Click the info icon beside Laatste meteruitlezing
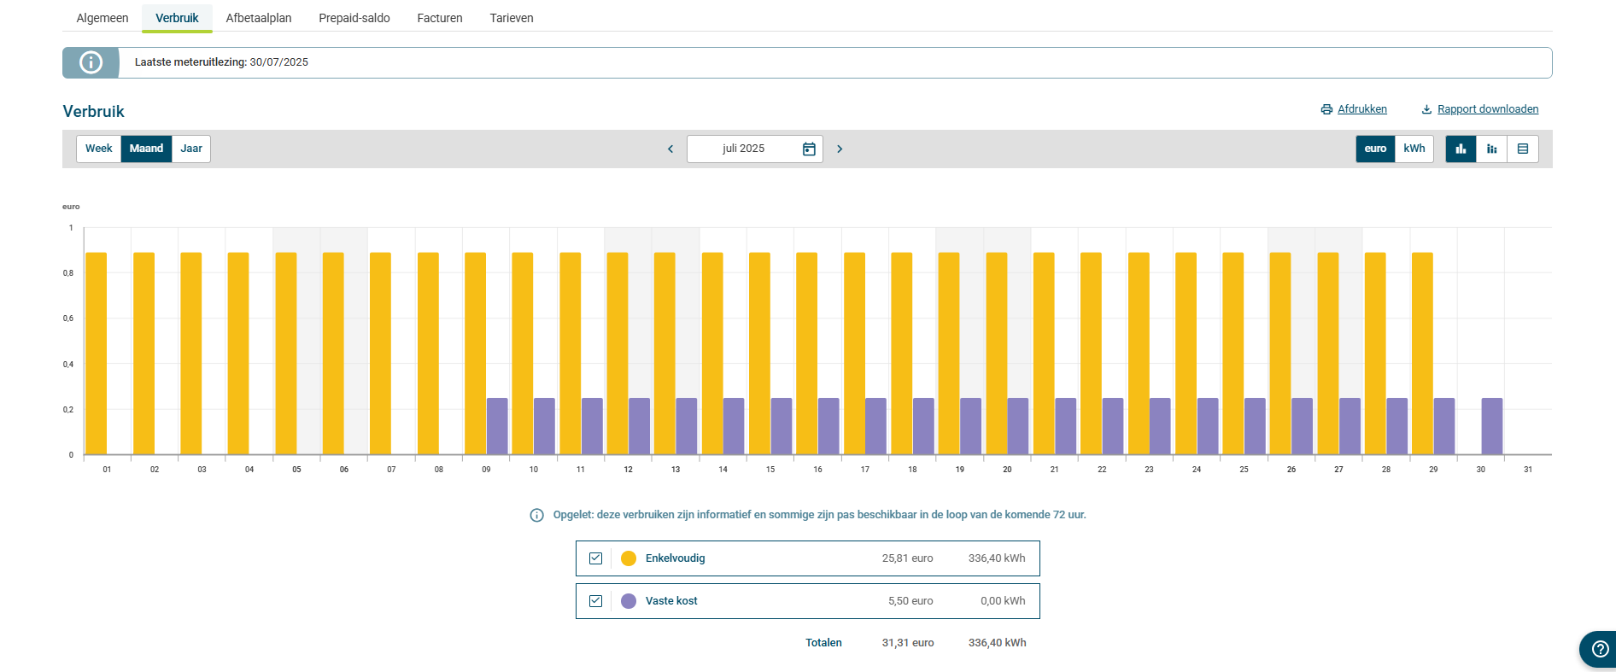 coord(91,62)
